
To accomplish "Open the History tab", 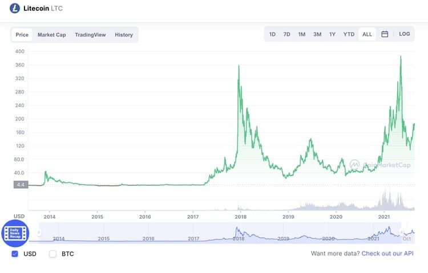I will pyautogui.click(x=124, y=35).
